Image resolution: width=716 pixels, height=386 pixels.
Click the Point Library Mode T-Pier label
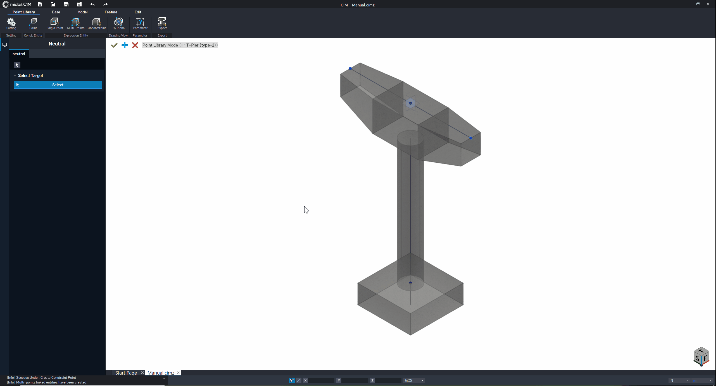180,45
